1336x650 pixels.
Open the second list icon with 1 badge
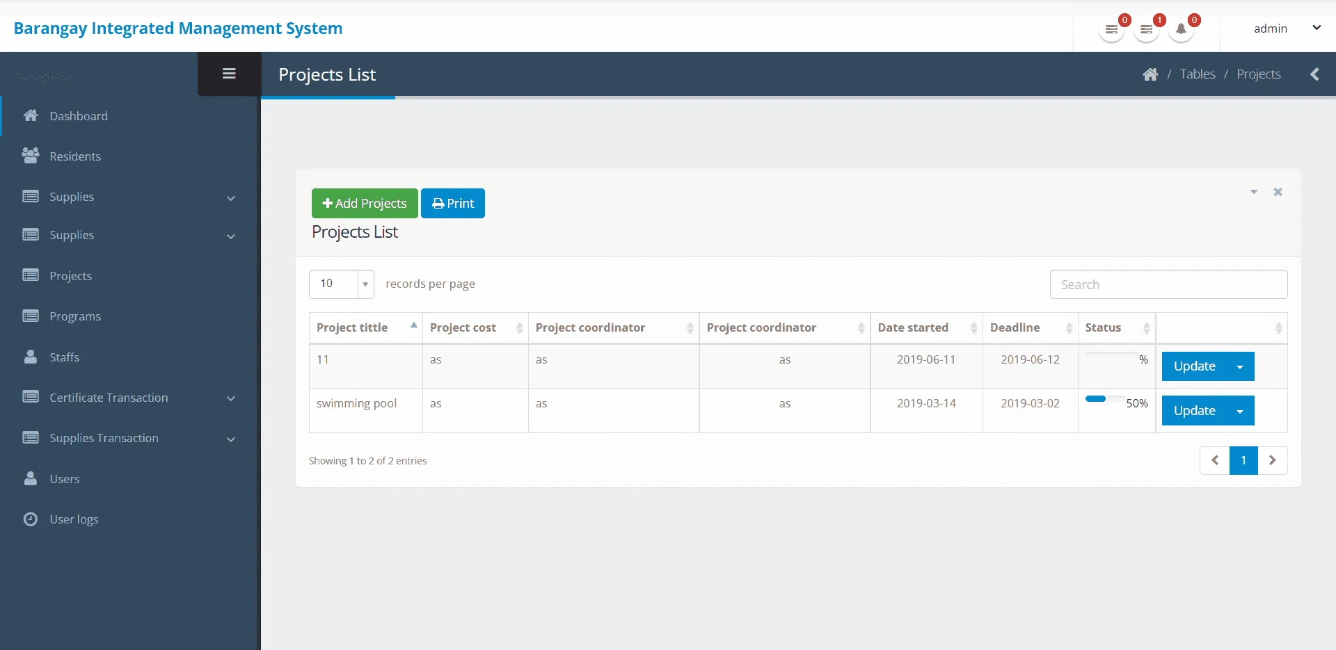[x=1146, y=29]
